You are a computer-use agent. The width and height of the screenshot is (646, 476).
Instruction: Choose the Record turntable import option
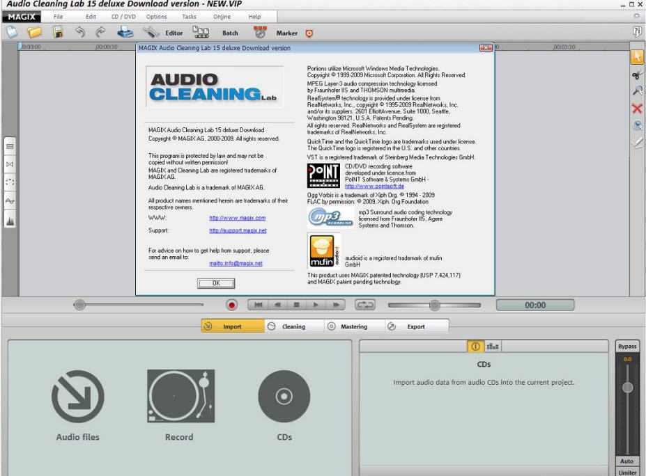[180, 405]
